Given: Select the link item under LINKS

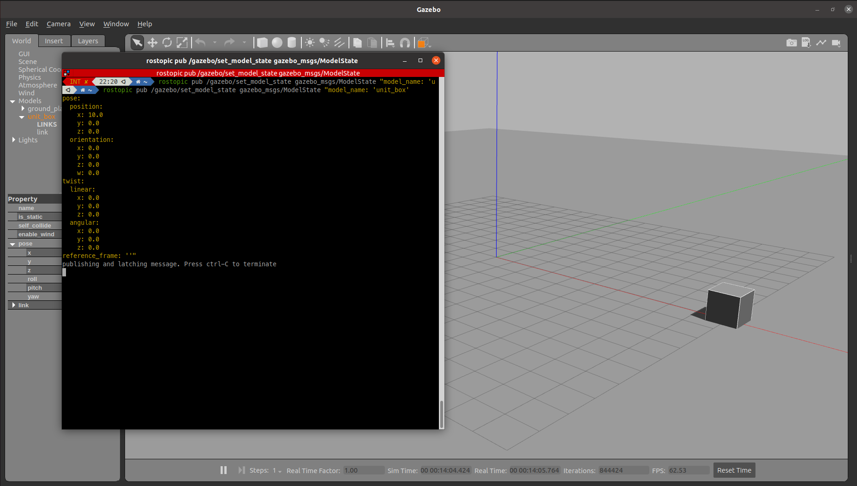Looking at the screenshot, I should 42,132.
